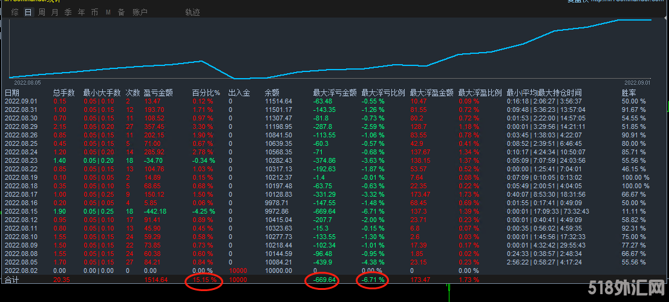The height and width of the screenshot is (302, 669).
Task: Click deposit 10000 in 2022.08.02 row
Action: coord(238,271)
